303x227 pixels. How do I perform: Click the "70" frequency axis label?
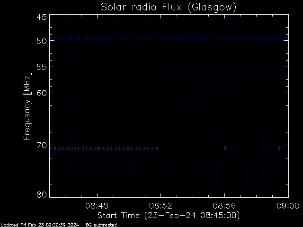[x=42, y=145]
